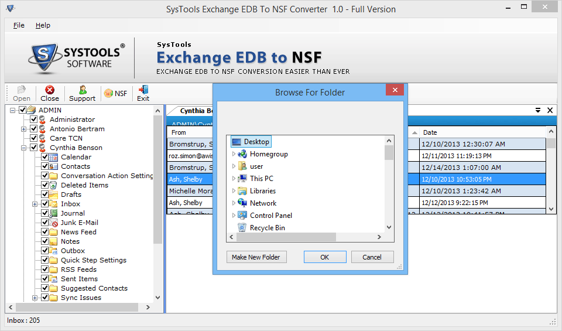This screenshot has height=331, width=562.
Task: Toggle the Junk E-Mail checkbox
Action: coord(45,223)
